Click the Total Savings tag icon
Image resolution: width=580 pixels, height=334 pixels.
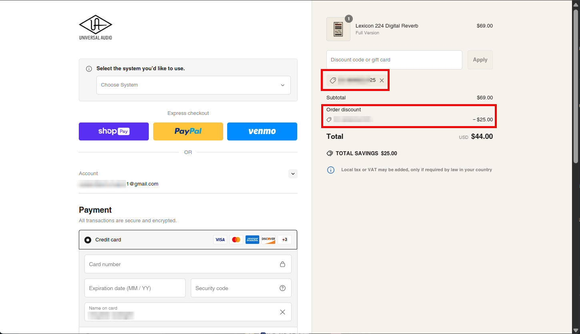coord(330,153)
